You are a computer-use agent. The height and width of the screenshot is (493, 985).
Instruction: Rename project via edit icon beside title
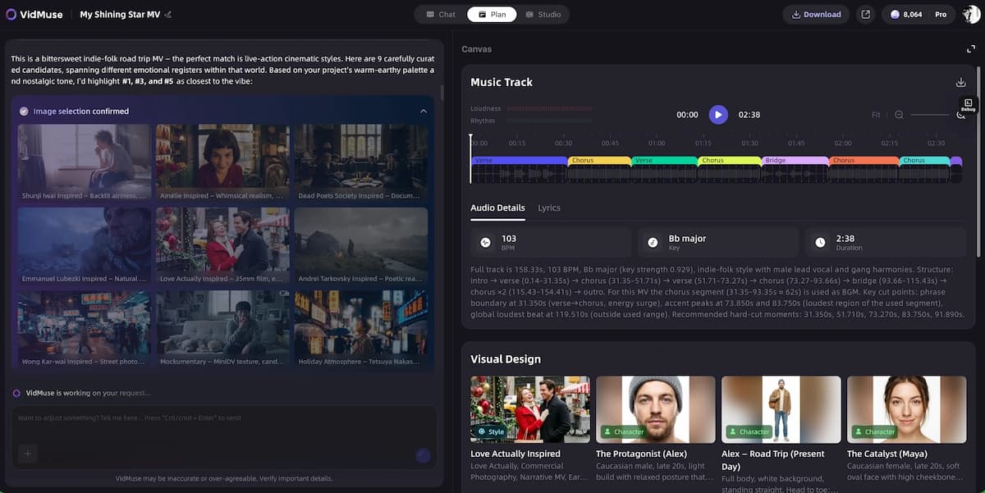click(x=168, y=15)
